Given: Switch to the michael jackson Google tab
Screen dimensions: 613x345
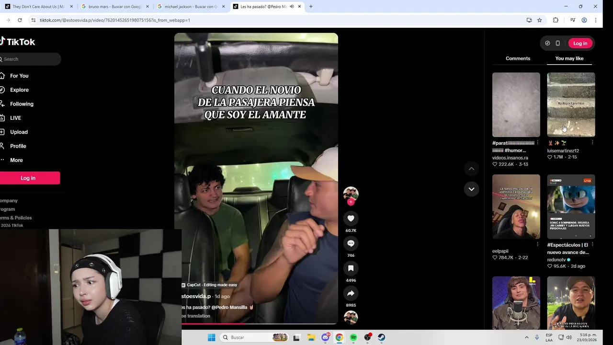Looking at the screenshot, I should pos(191,7).
